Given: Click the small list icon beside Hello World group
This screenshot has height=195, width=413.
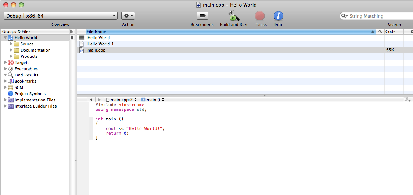Looking at the screenshot, I should pos(72,38).
